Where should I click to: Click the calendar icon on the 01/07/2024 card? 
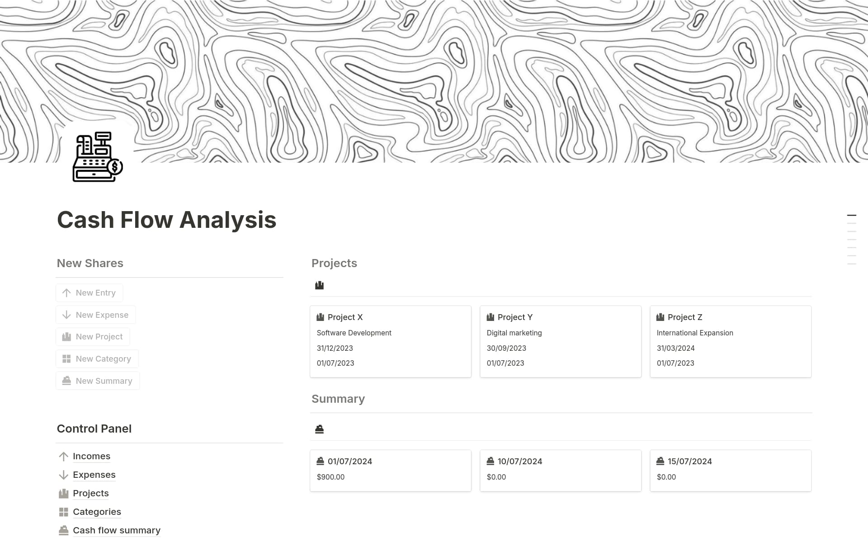pyautogui.click(x=320, y=461)
